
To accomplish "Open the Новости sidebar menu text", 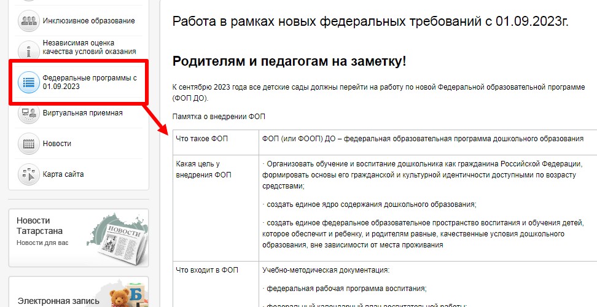I will [x=57, y=144].
